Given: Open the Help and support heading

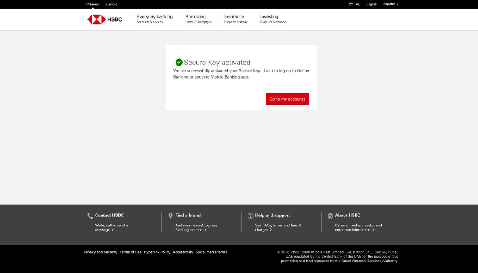Looking at the screenshot, I should point(273,215).
